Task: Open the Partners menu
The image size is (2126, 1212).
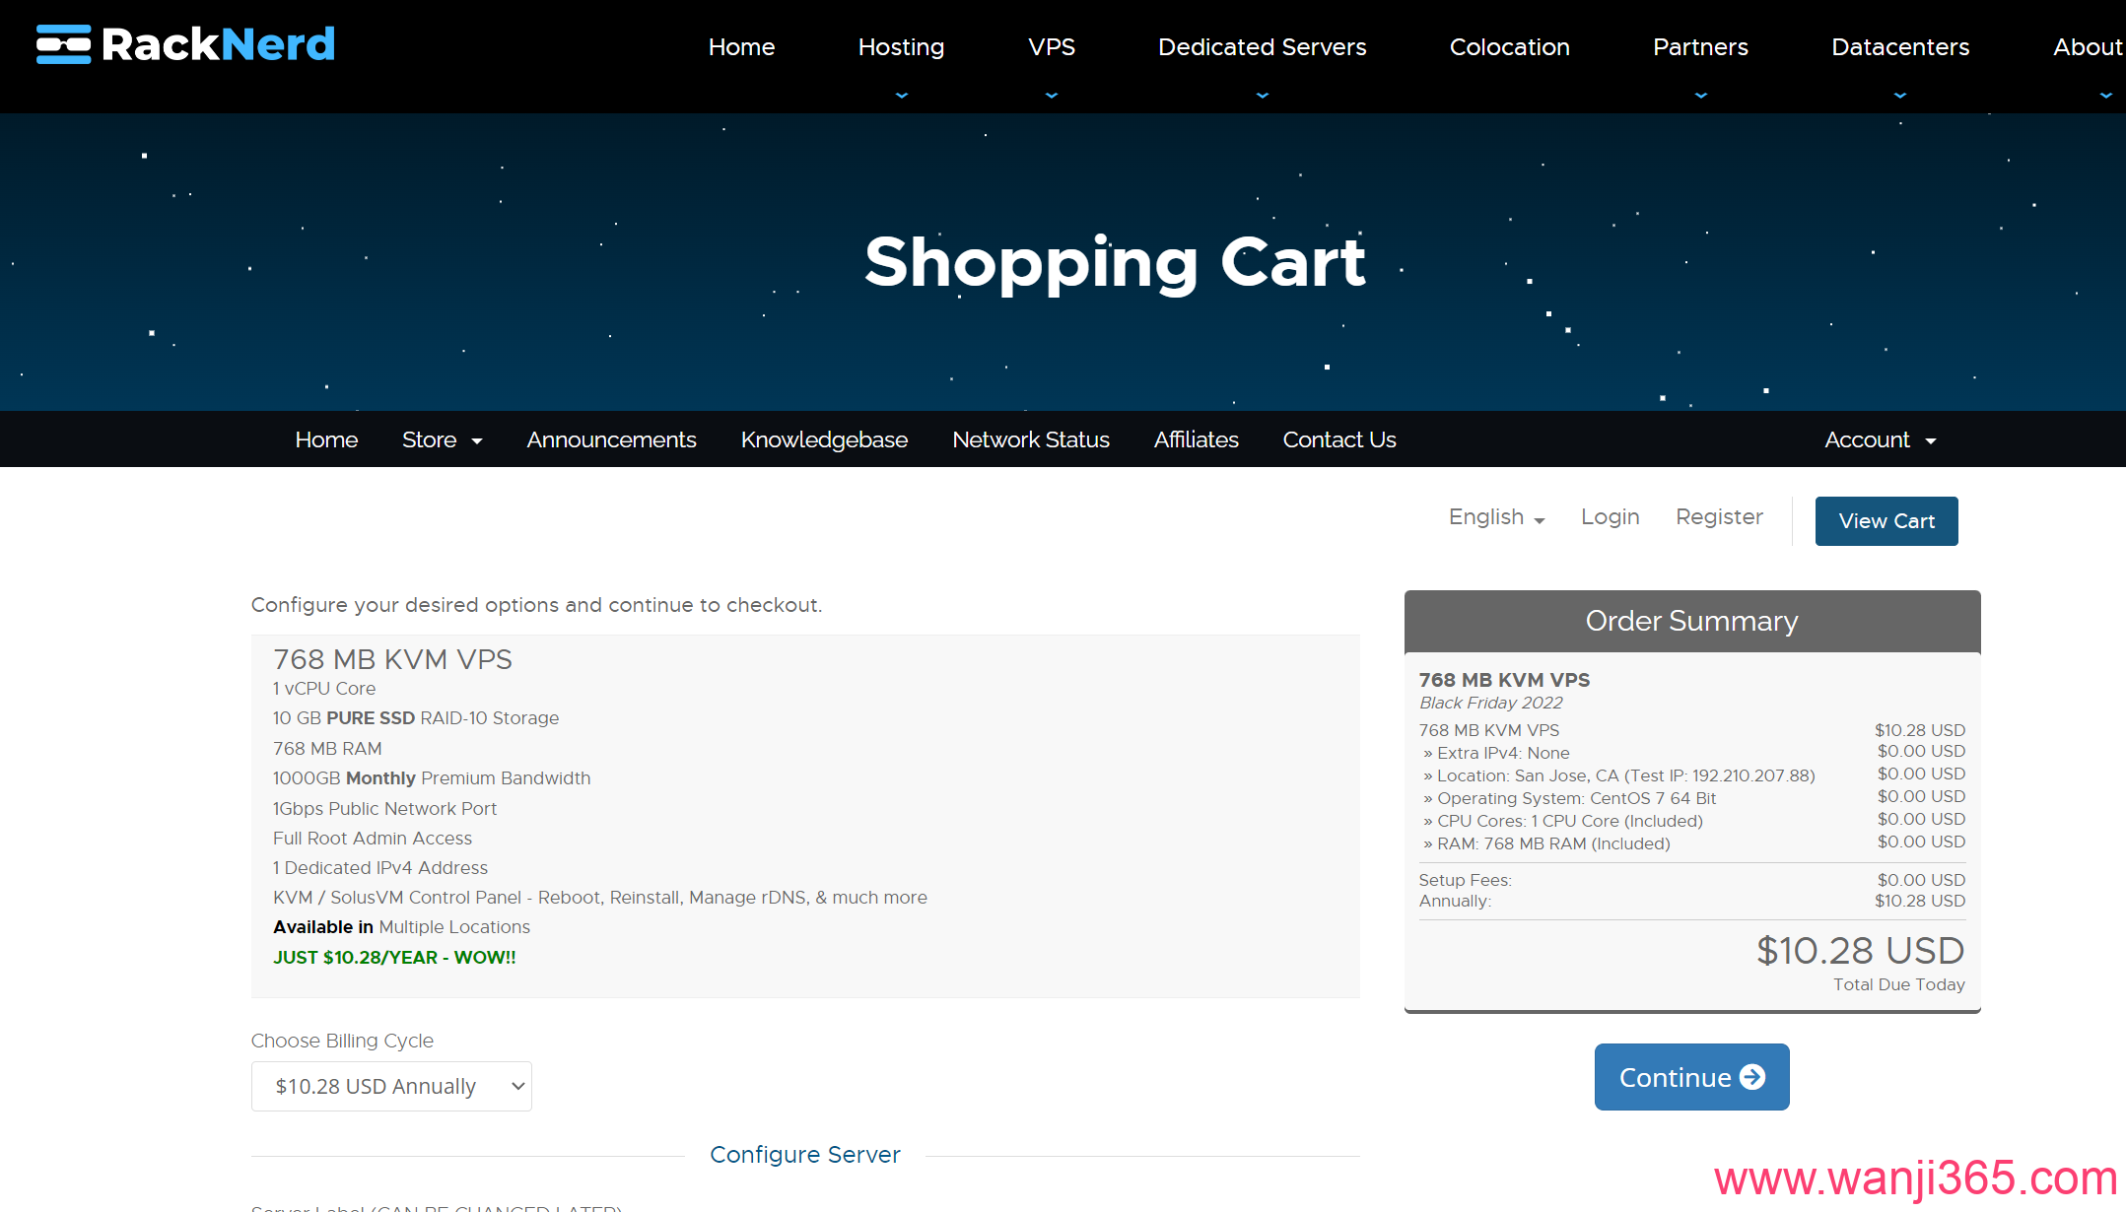Action: (1700, 46)
